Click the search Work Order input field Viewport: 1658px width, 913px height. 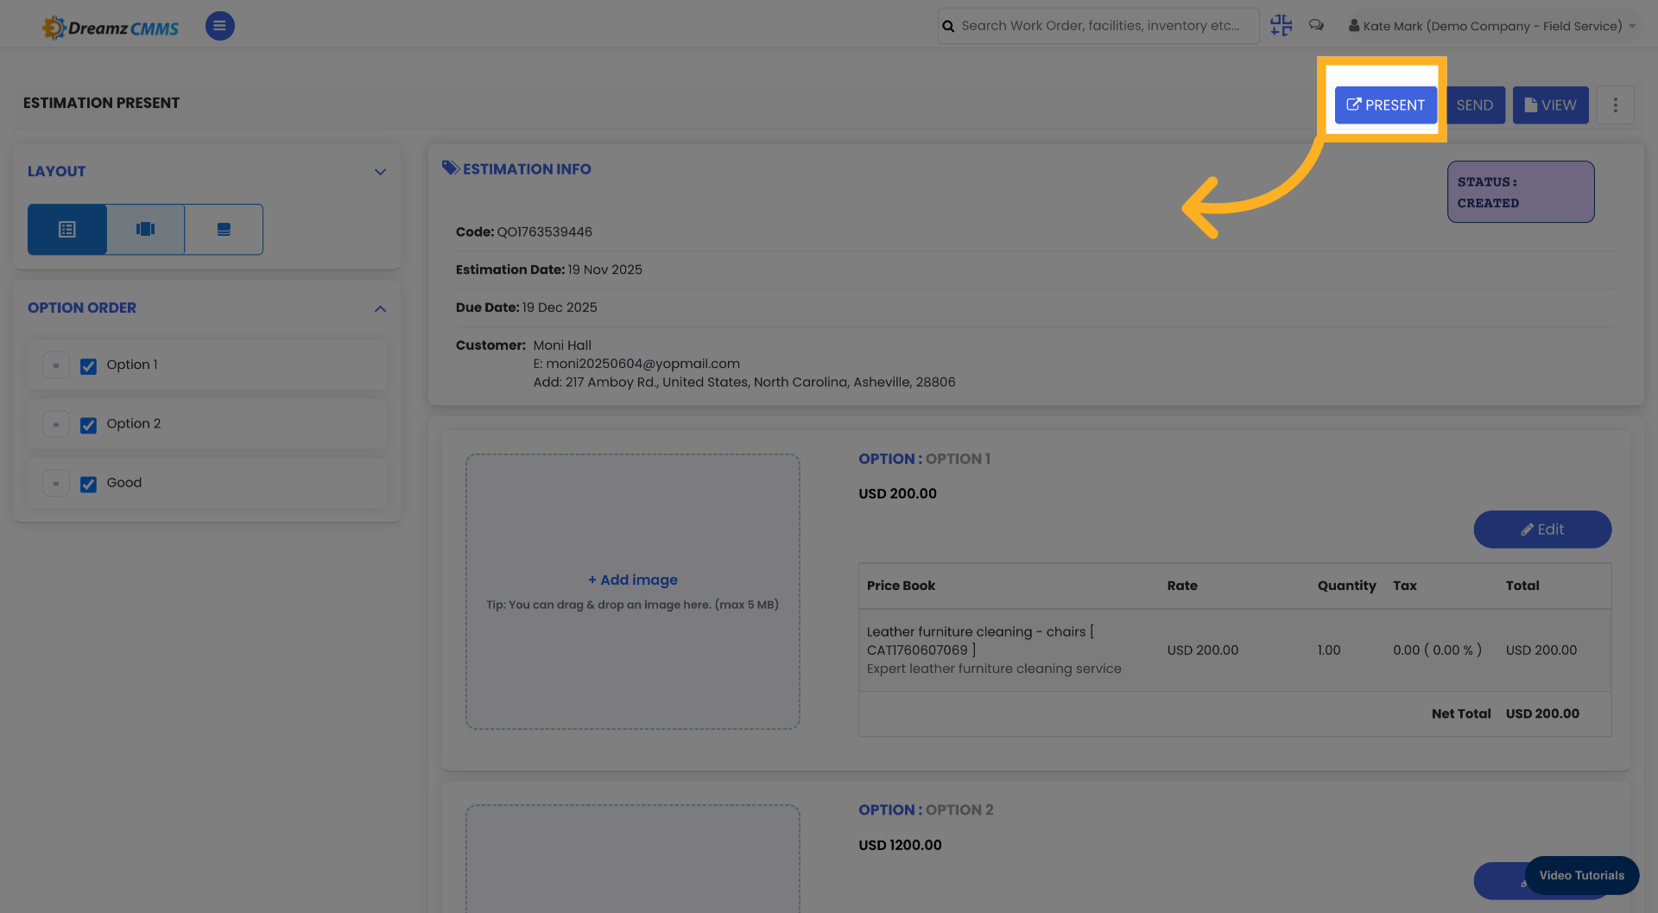1098,26
